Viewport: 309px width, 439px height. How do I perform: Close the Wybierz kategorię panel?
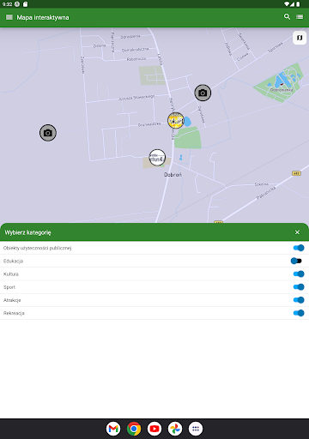click(297, 232)
